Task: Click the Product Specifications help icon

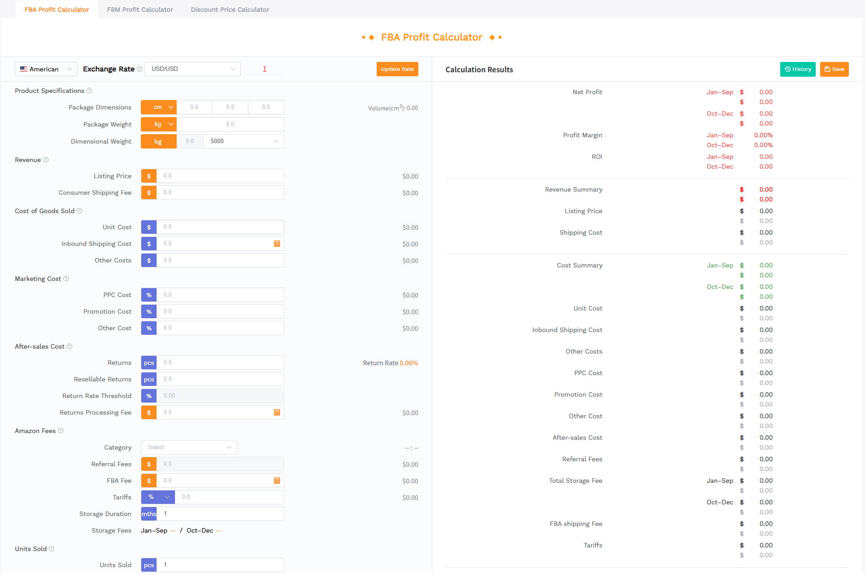Action: tap(90, 91)
